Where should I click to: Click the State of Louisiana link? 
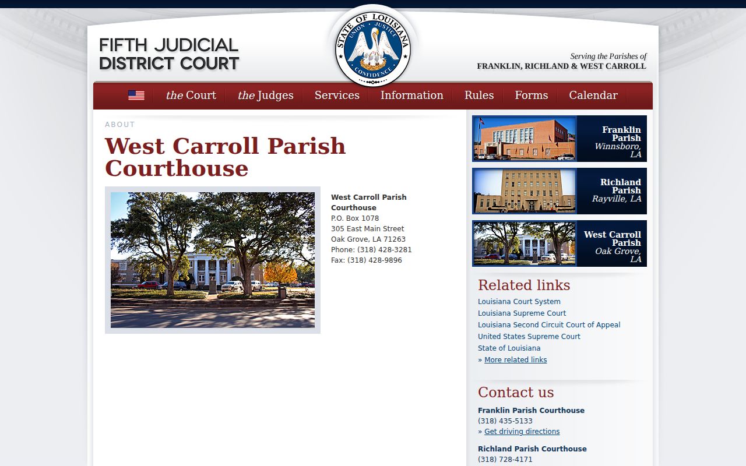509,348
